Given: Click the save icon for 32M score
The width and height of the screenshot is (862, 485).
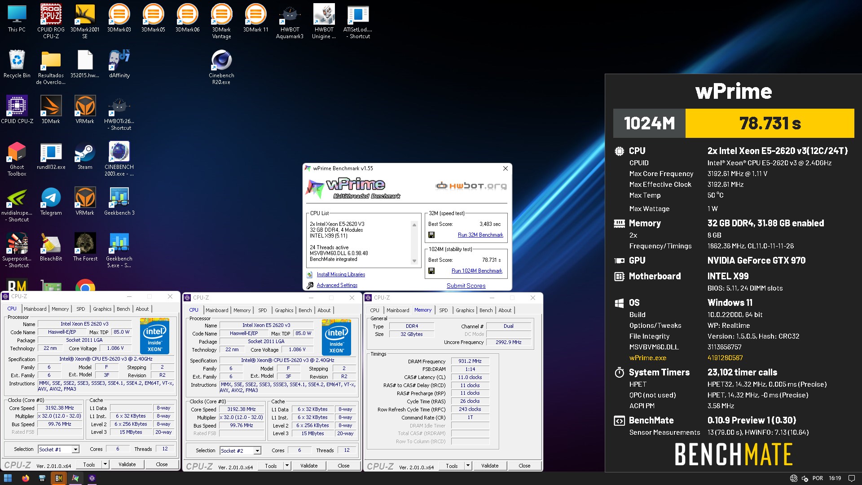Looking at the screenshot, I should pyautogui.click(x=431, y=235).
